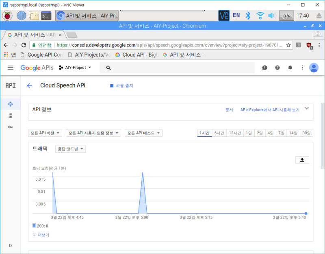Go back using the arrow beside Cloud Speech API
325x254 pixels.
coord(29,85)
